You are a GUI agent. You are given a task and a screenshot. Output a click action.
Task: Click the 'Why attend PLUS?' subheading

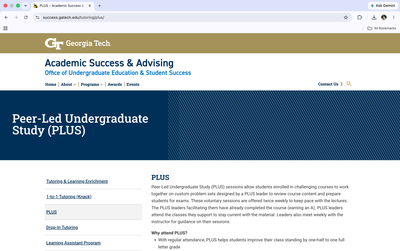click(169, 233)
